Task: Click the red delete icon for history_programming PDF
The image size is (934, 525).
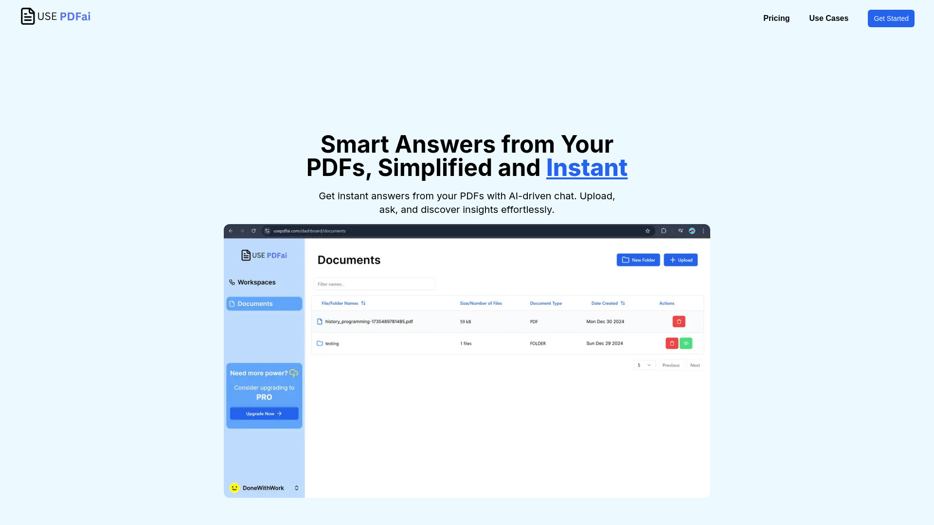Action: pos(679,321)
